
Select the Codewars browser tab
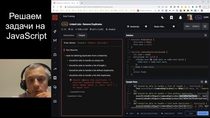[66, 3]
